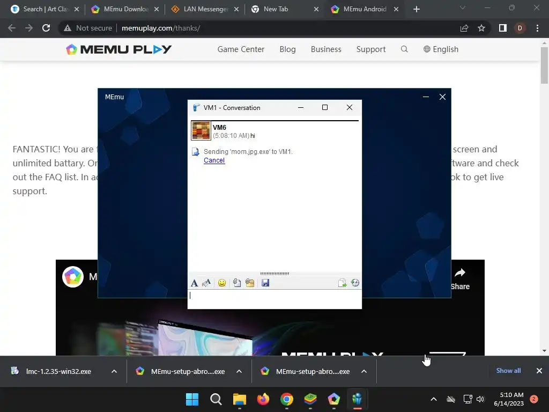Go forward with the browser forward arrow
The image size is (549, 412).
click(x=29, y=28)
